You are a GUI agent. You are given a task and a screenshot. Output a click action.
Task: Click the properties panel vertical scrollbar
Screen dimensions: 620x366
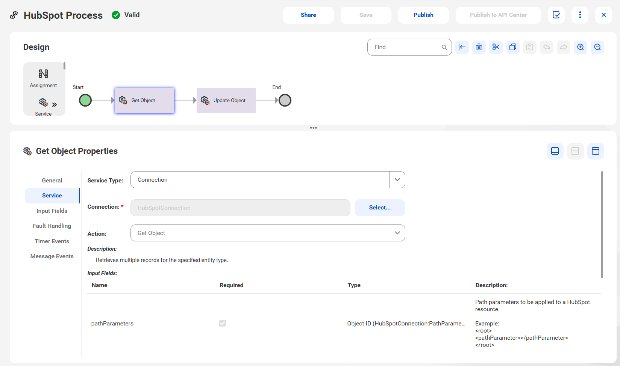(602, 224)
